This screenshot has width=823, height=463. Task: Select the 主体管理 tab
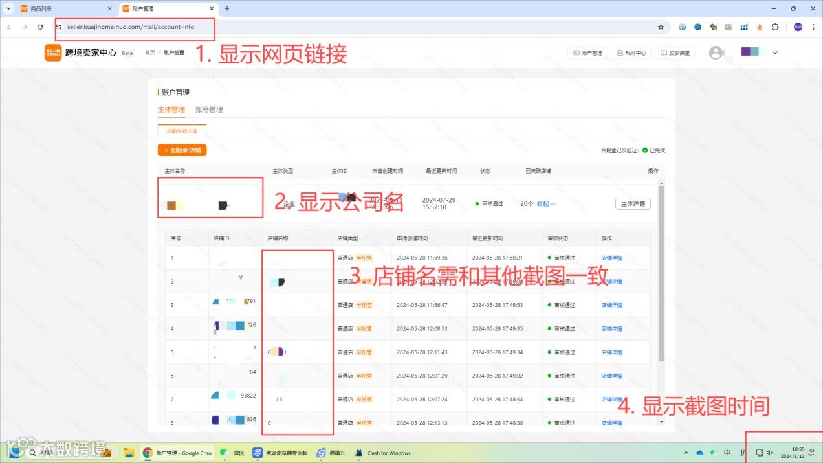[171, 109]
